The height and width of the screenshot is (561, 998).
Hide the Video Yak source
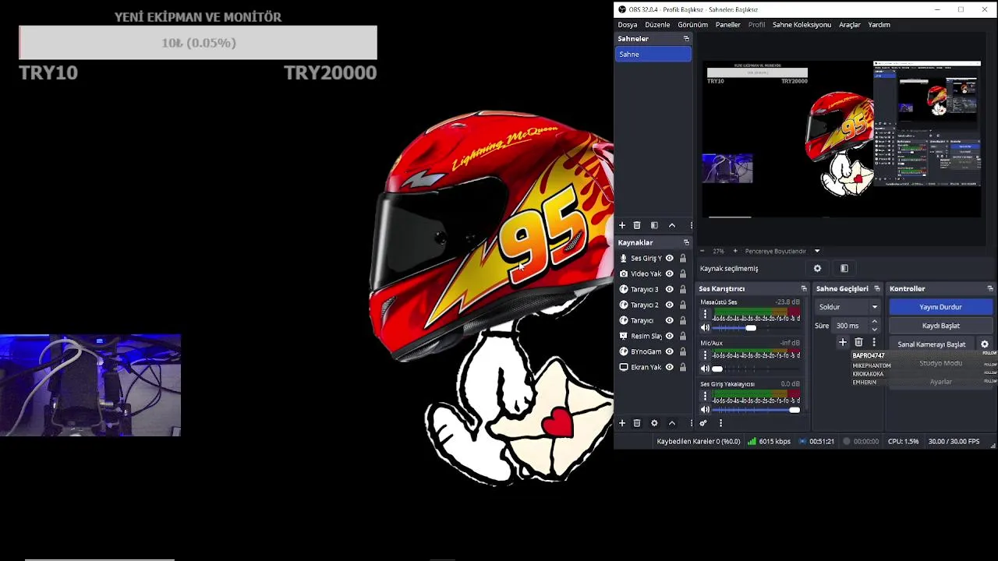(669, 273)
